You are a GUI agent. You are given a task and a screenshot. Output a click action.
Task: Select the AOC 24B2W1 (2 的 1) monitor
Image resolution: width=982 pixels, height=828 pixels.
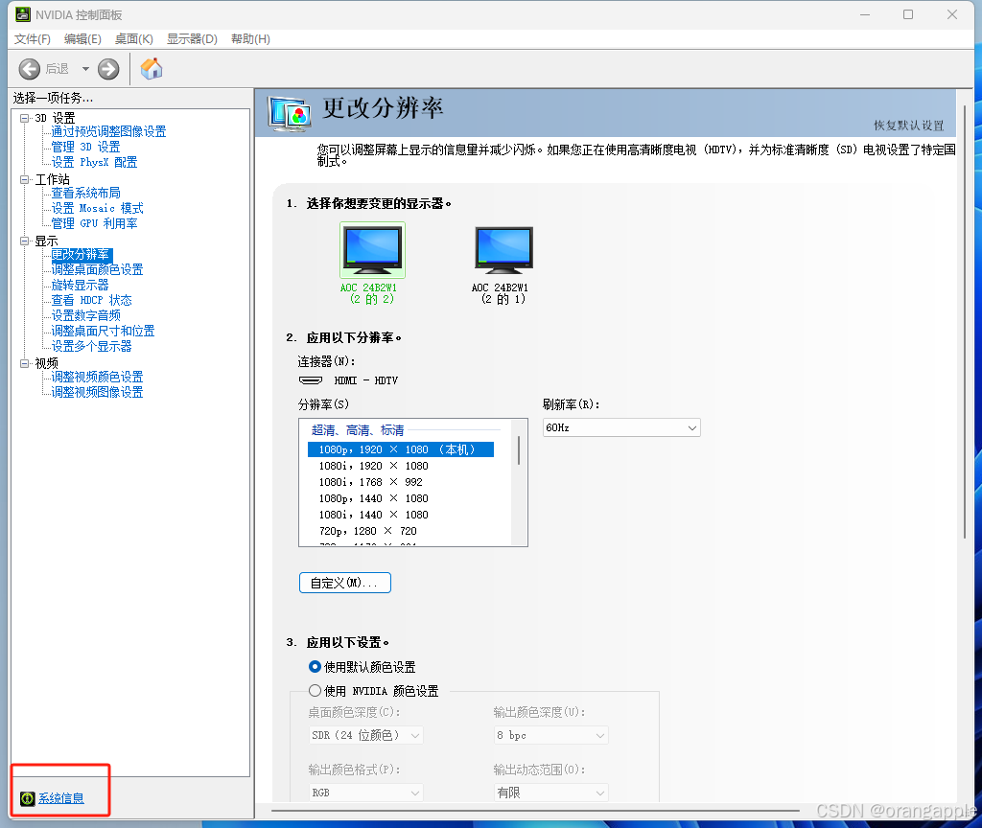click(x=503, y=266)
